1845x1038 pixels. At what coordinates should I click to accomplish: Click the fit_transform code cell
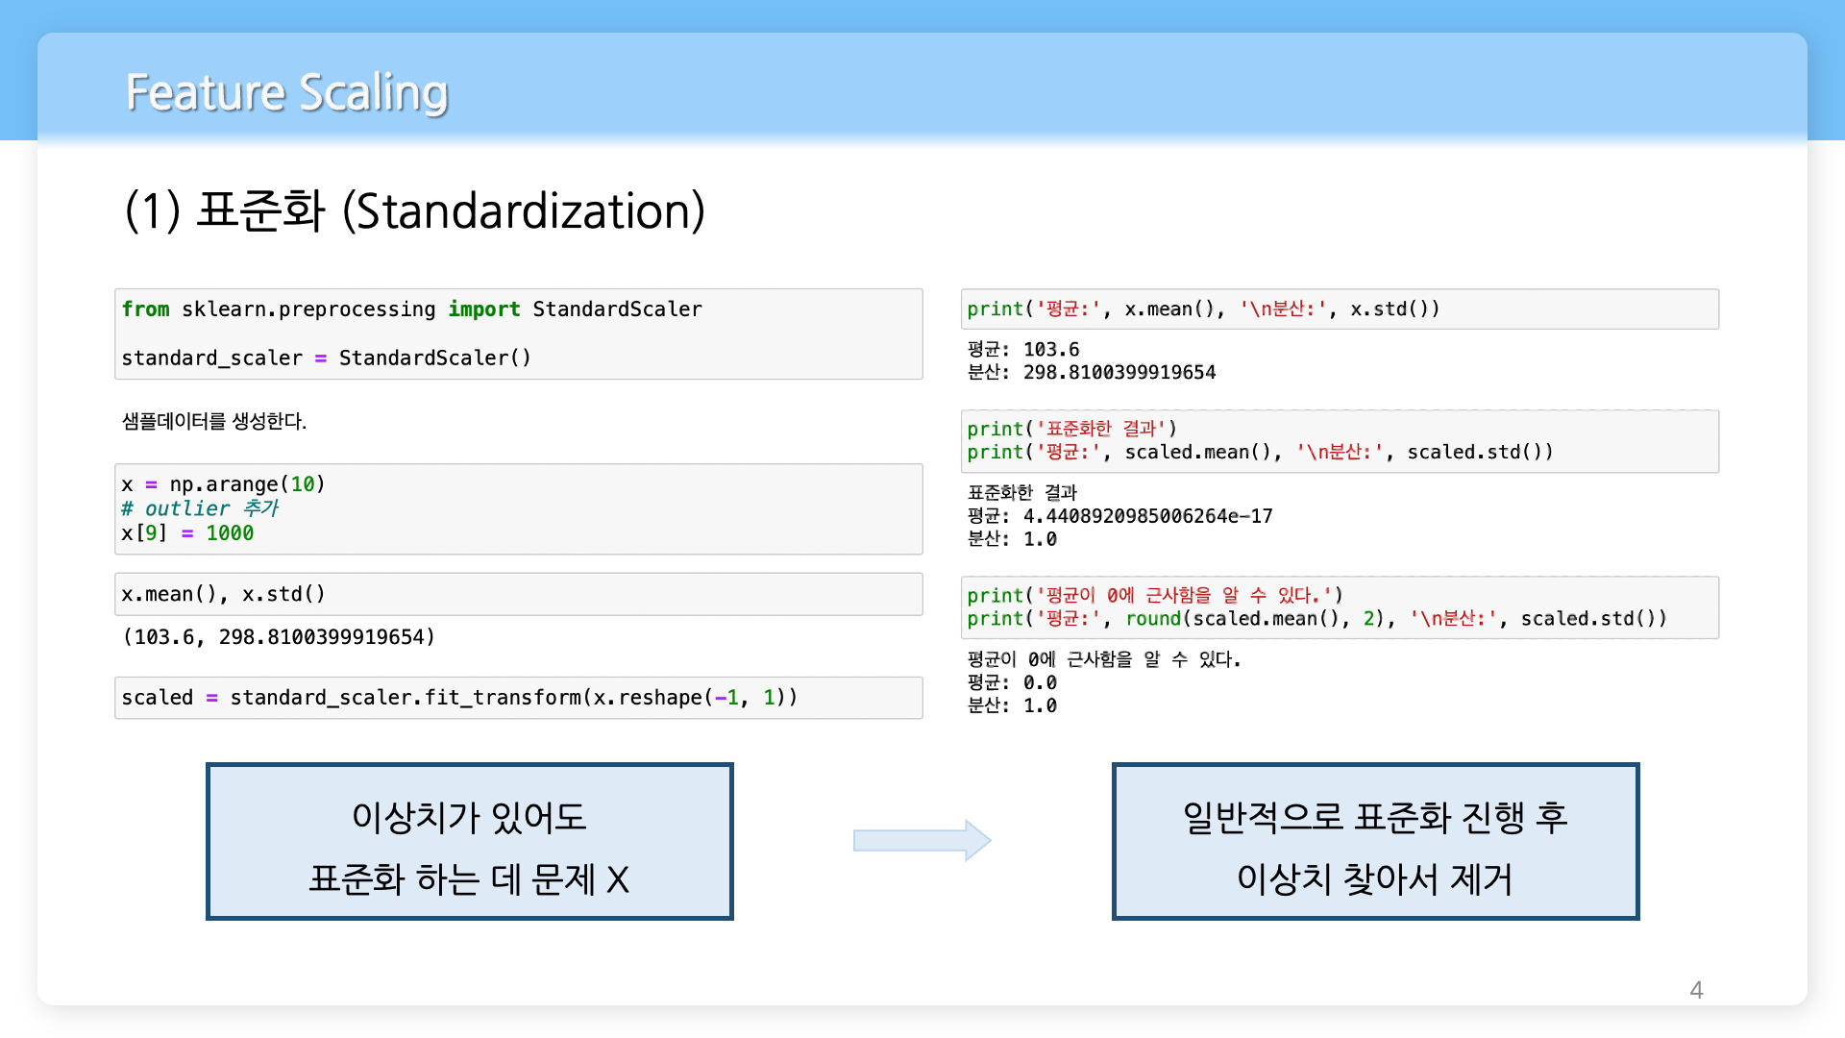(518, 698)
